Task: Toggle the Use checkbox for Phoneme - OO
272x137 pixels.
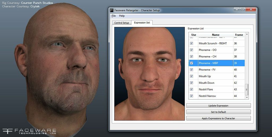Action: [x=192, y=50]
